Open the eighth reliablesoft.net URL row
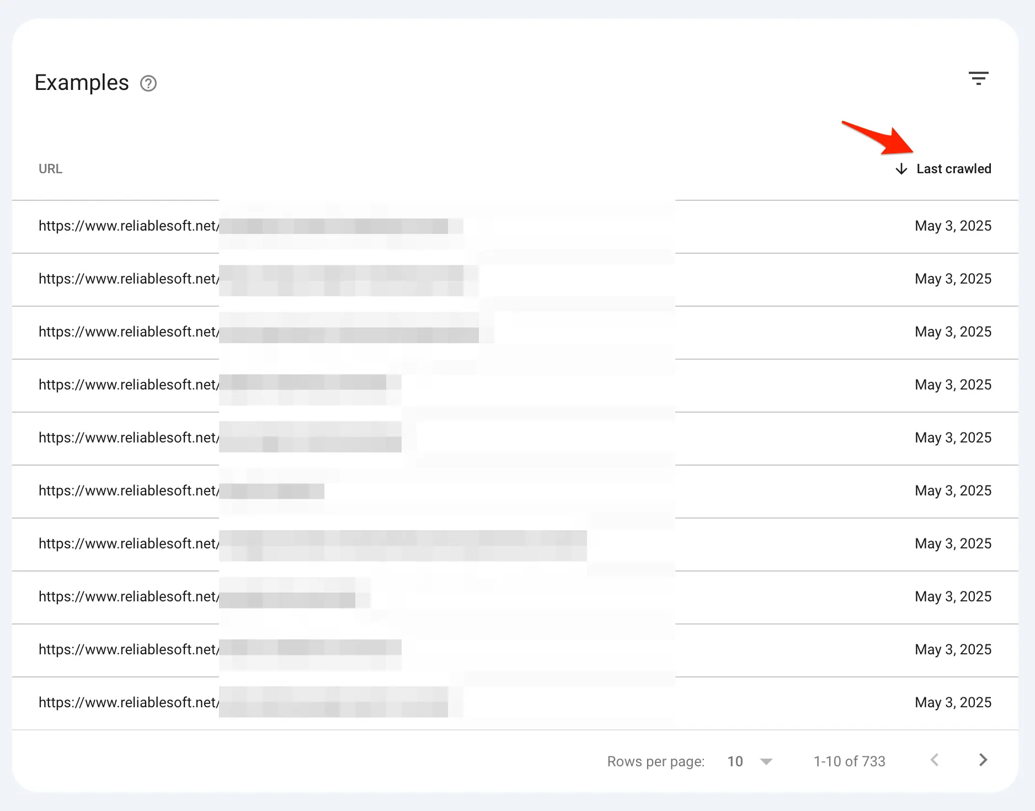This screenshot has width=1035, height=811. point(129,597)
